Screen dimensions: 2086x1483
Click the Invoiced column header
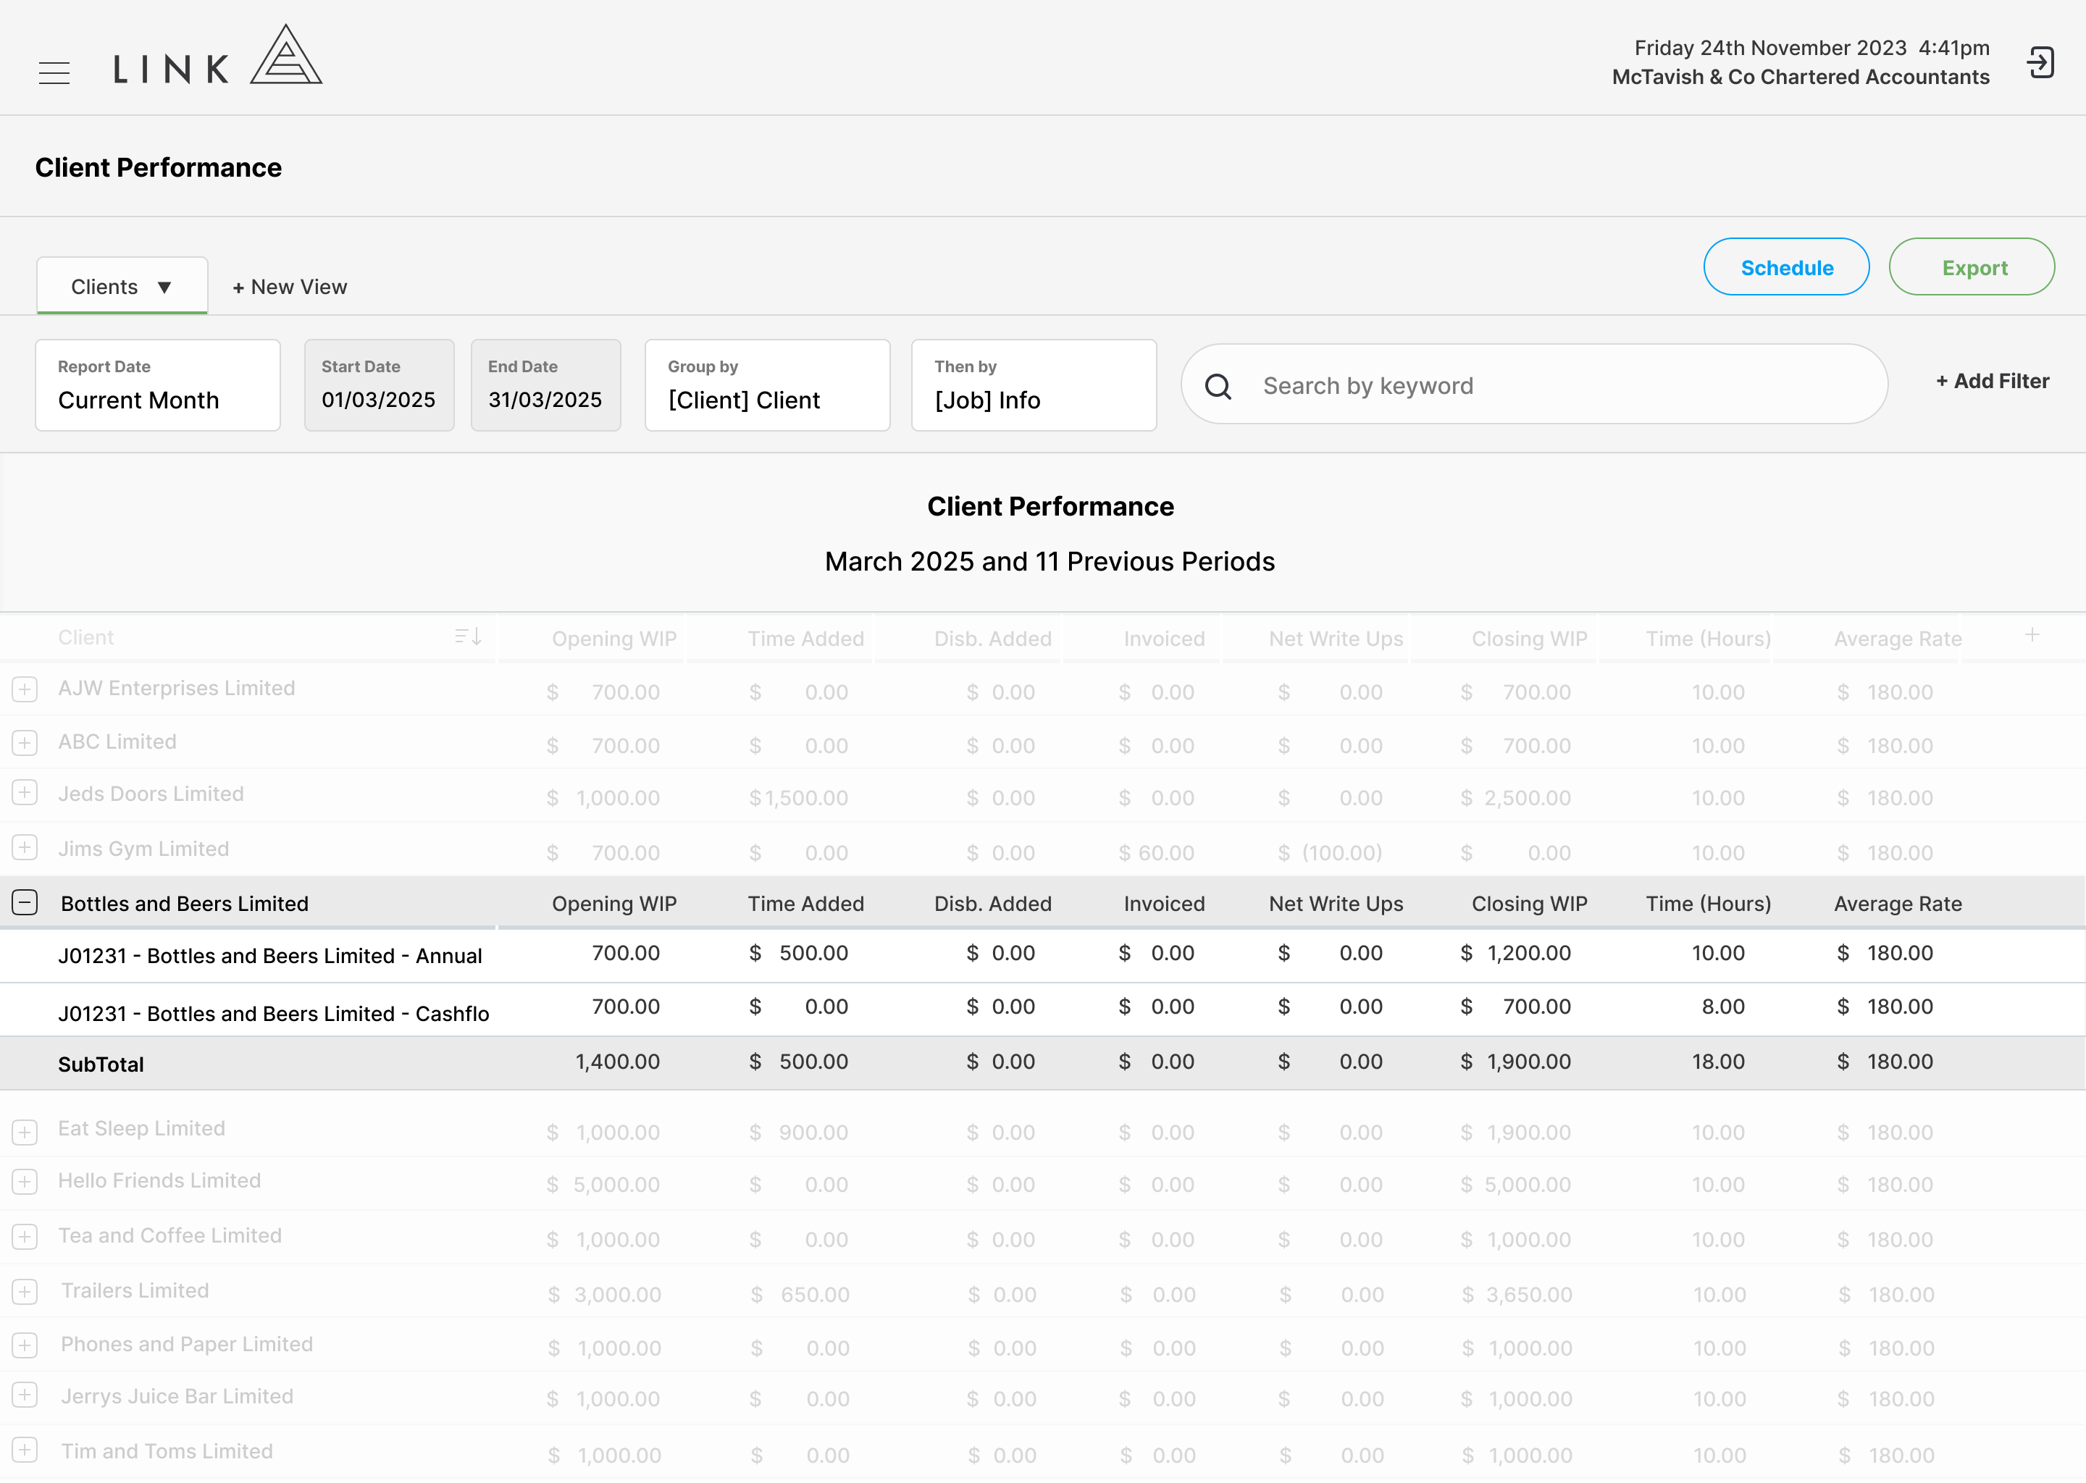coord(1163,638)
